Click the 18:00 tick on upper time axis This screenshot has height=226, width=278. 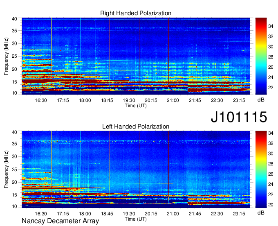pos(85,100)
